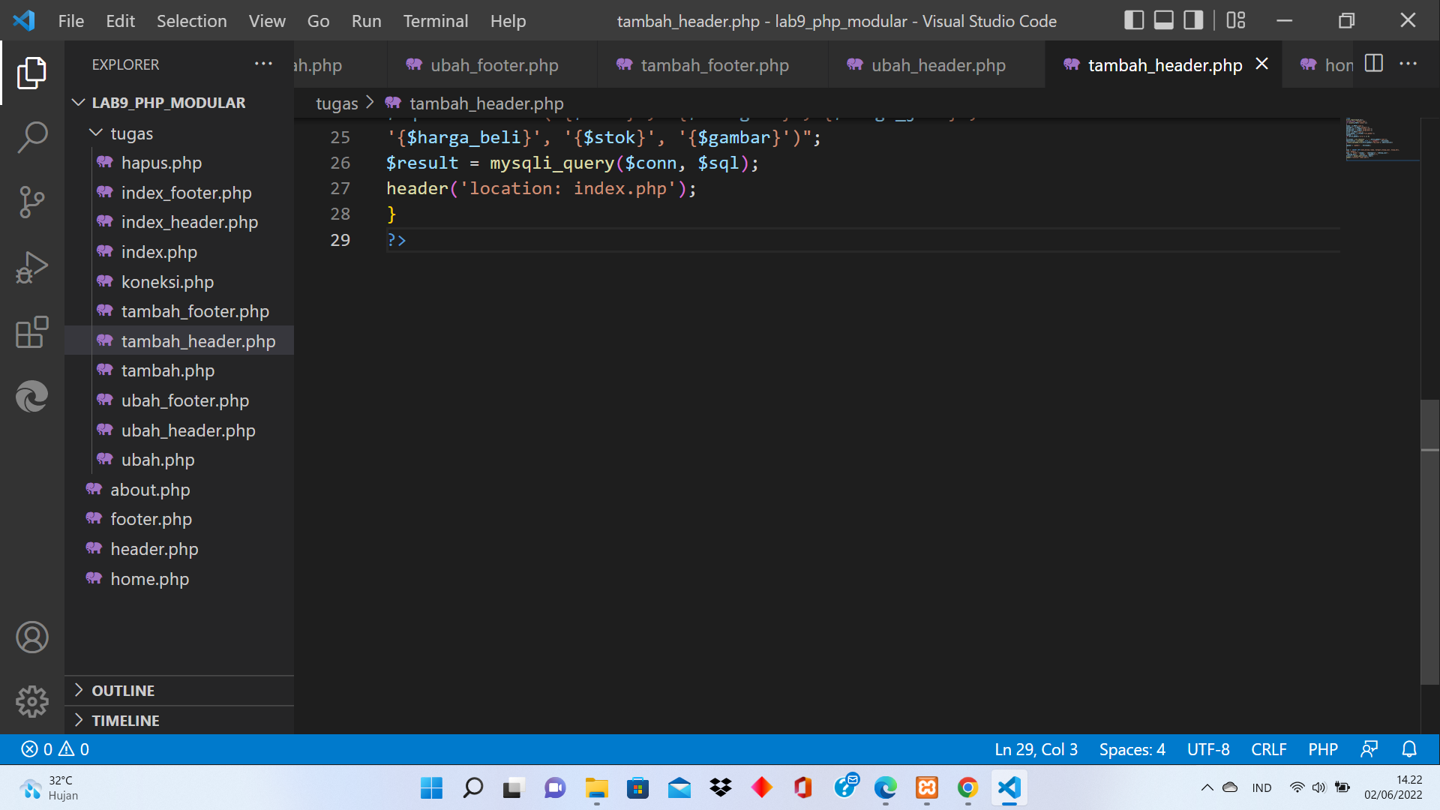The height and width of the screenshot is (810, 1440).
Task: Toggle the bottom panel
Action: (1164, 20)
